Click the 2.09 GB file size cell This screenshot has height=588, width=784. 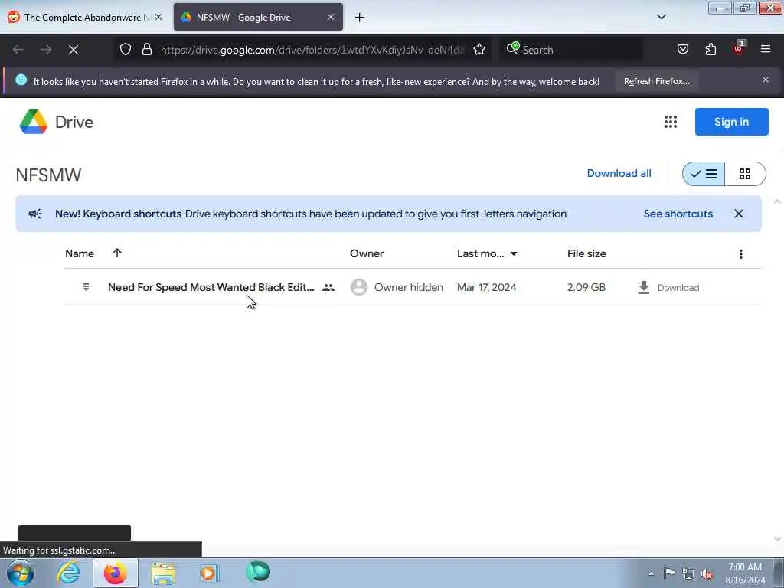(586, 288)
